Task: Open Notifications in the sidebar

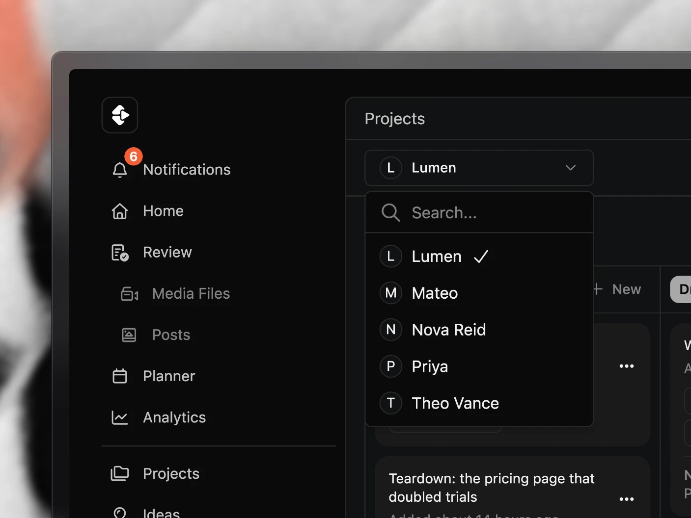Action: pyautogui.click(x=187, y=170)
